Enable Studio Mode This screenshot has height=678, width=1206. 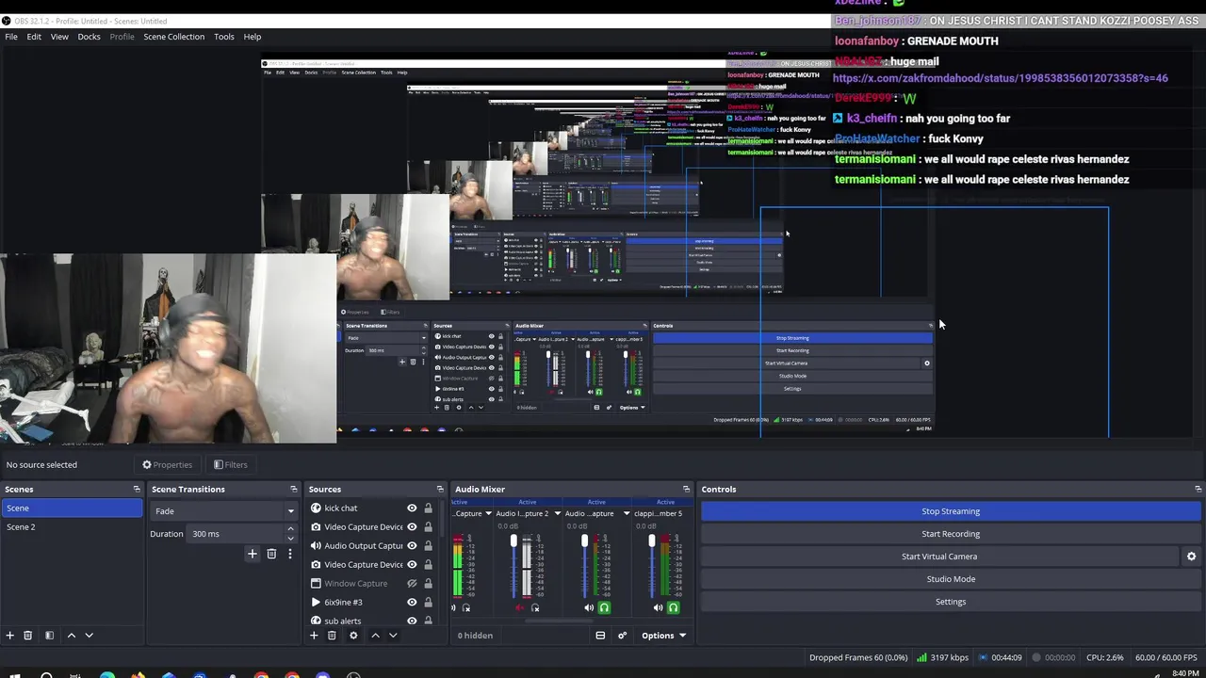(951, 579)
